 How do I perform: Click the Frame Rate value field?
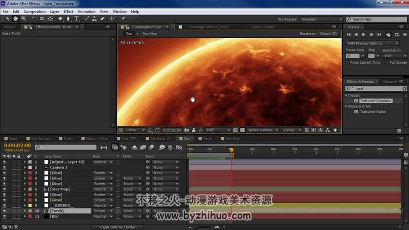[352, 56]
